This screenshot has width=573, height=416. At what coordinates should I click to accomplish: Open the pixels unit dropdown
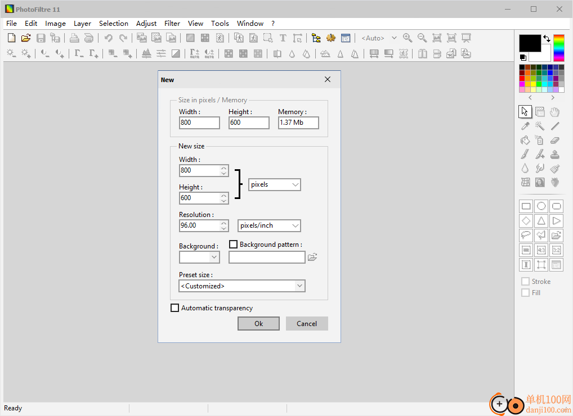(x=275, y=184)
